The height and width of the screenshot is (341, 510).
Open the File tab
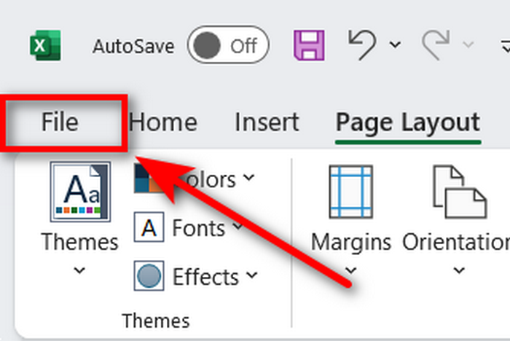(x=60, y=122)
